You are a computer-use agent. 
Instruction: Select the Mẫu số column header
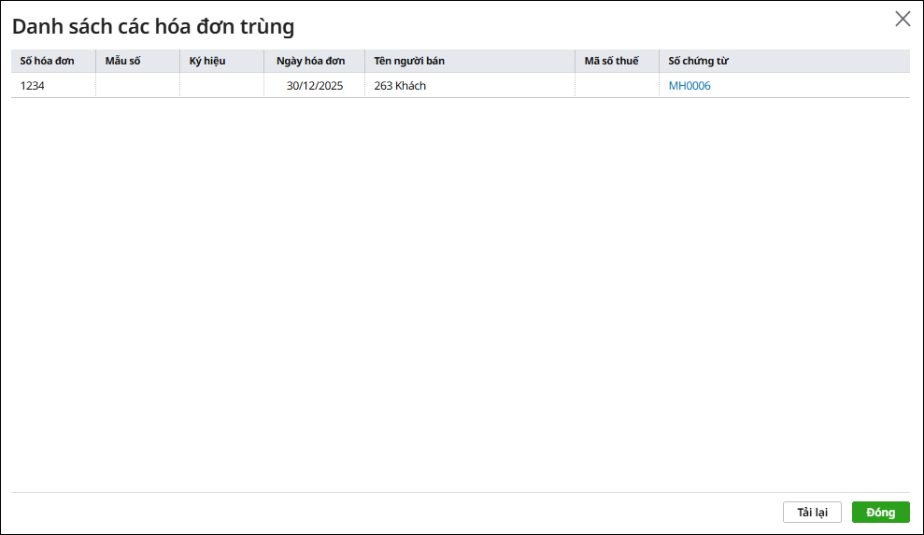click(138, 61)
